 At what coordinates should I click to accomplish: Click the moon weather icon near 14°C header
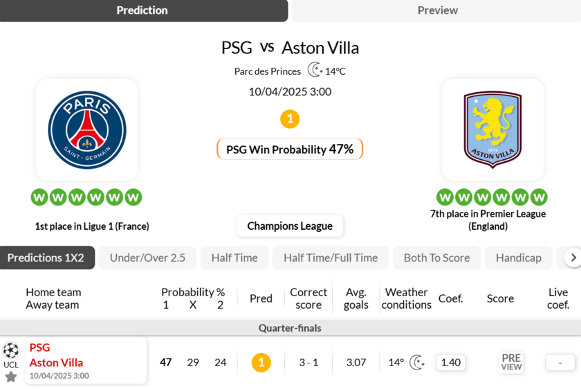click(315, 70)
